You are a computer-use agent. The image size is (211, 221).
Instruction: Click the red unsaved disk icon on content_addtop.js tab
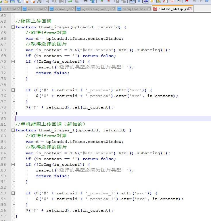pos(155,9)
